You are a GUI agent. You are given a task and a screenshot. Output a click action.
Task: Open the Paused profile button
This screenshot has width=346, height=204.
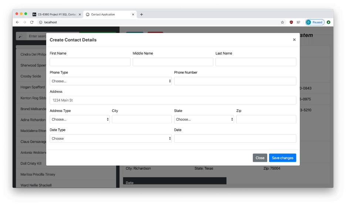[x=315, y=22]
